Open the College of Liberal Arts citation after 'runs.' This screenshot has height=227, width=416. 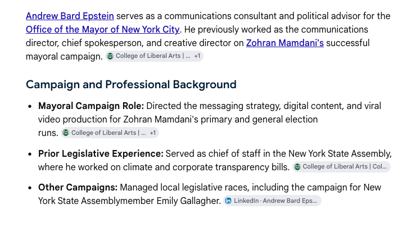tap(108, 133)
